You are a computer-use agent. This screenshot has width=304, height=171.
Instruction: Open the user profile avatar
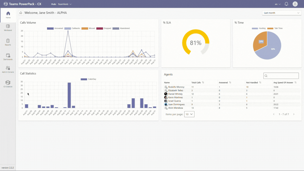click(x=295, y=4)
